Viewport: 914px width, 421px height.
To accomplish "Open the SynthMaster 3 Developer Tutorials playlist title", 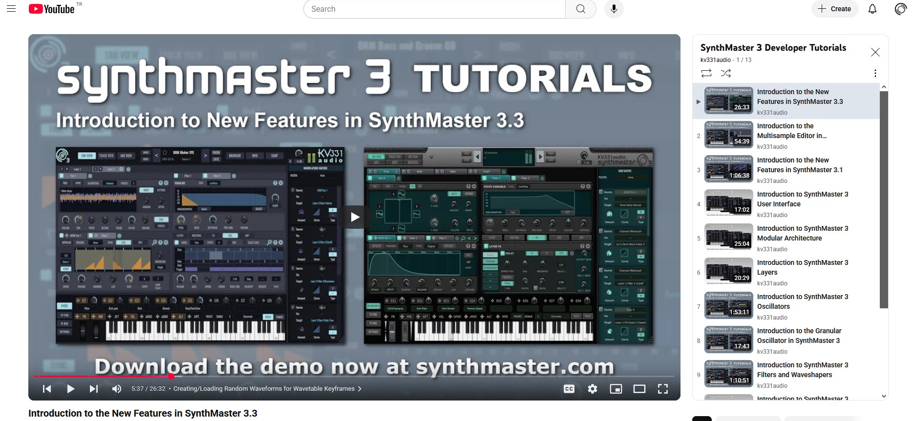I will coord(773,48).
